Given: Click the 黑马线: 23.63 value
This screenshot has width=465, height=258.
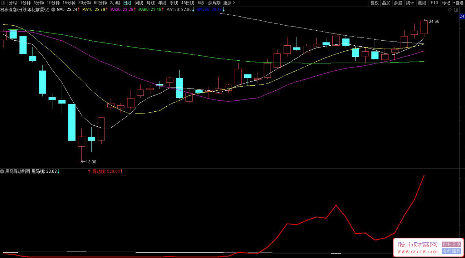Looking at the screenshot, I should tap(44, 172).
